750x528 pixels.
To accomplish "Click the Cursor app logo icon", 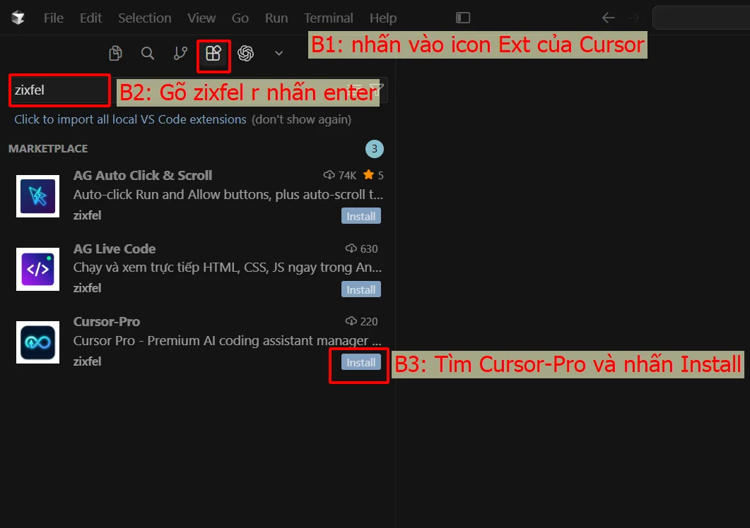I will 18,18.
